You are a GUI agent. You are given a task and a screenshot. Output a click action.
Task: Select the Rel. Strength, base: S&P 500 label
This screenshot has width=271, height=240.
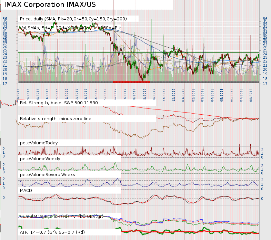(x=59, y=103)
